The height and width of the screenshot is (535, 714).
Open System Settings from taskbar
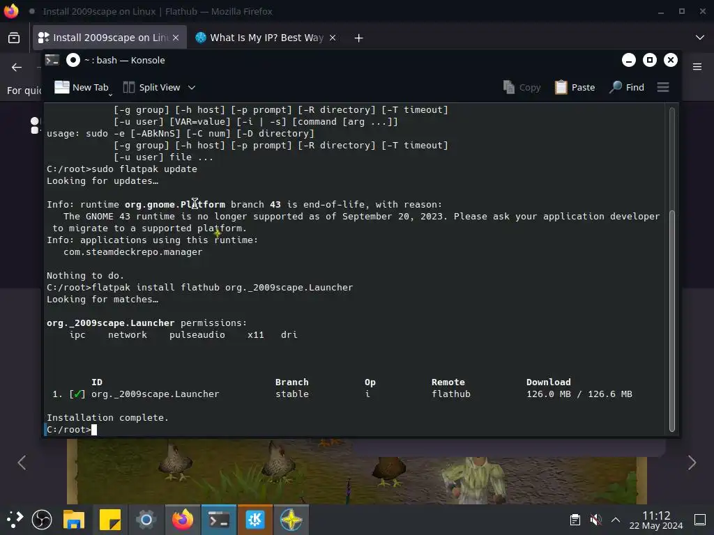(146, 519)
